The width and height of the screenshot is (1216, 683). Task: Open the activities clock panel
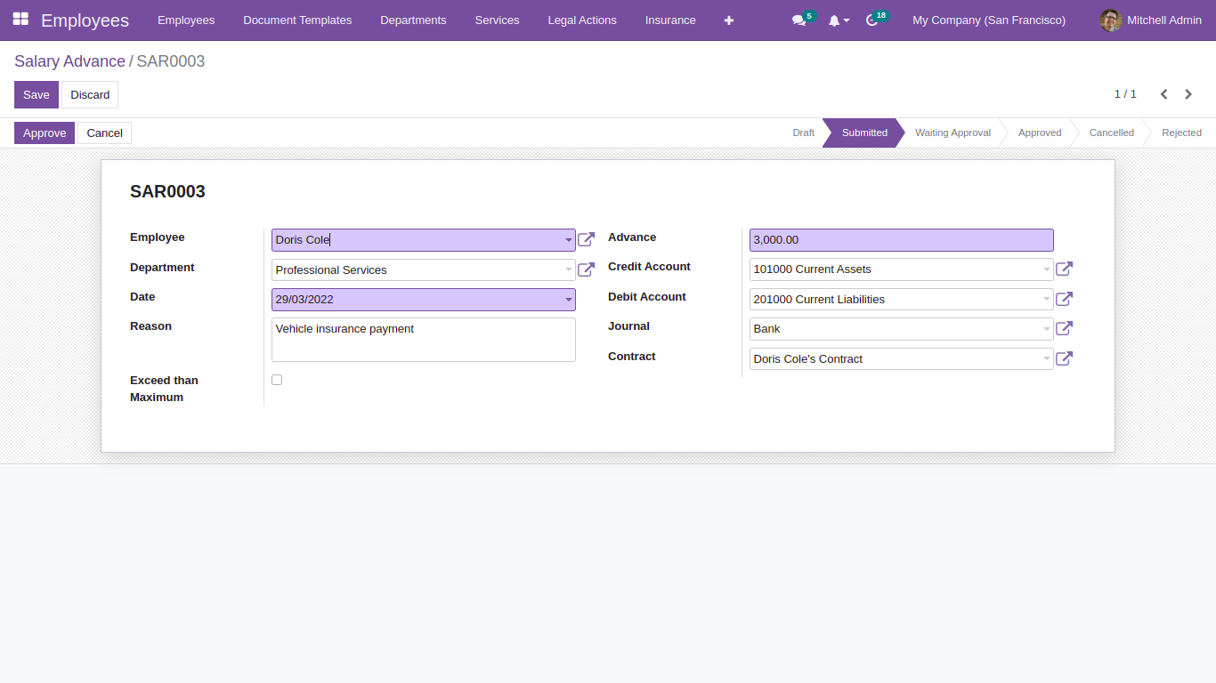point(871,20)
